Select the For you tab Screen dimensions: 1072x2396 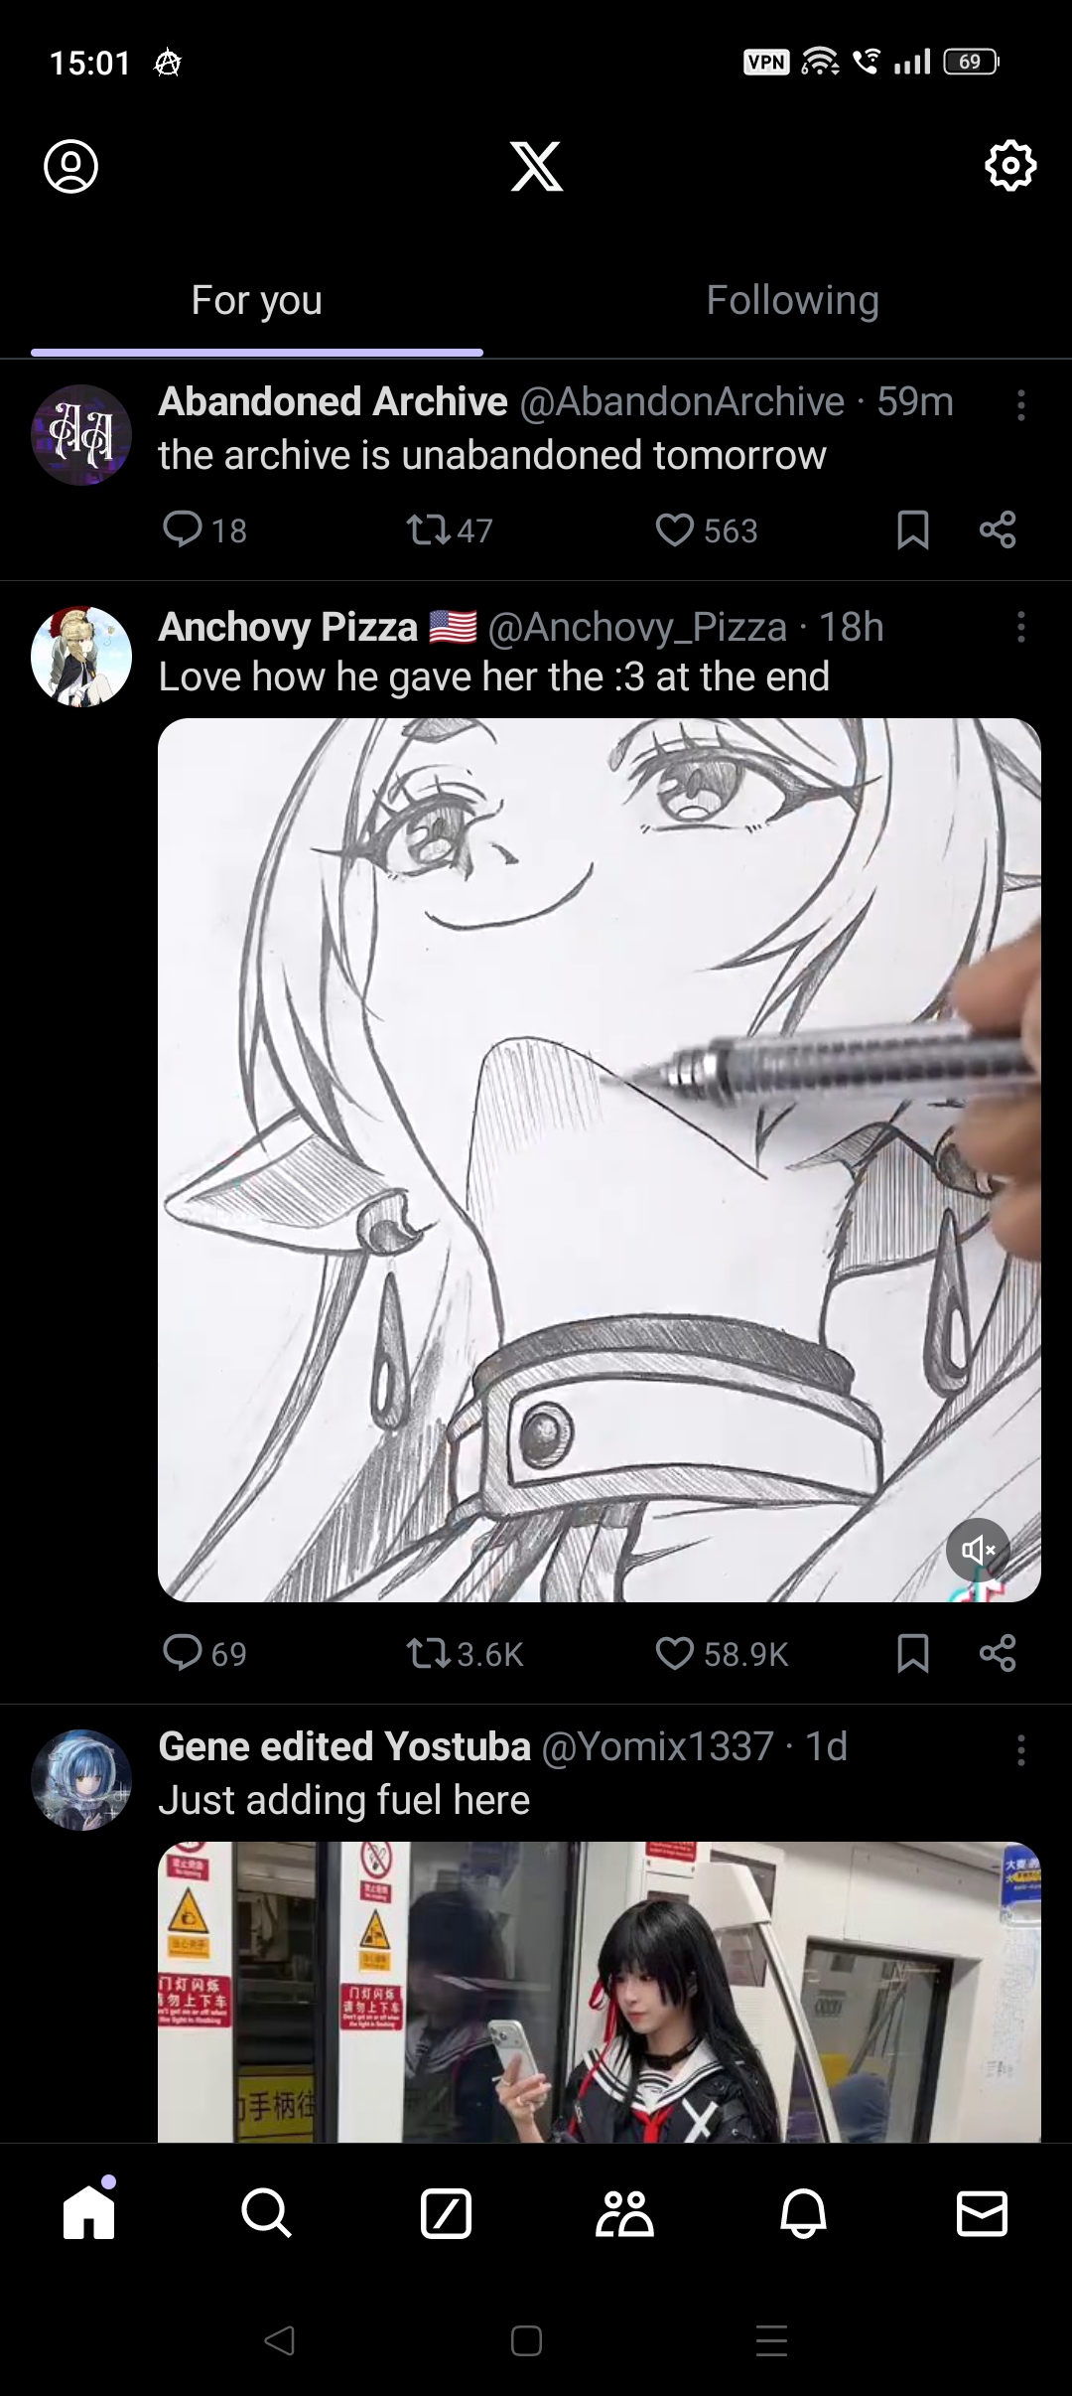(x=257, y=300)
